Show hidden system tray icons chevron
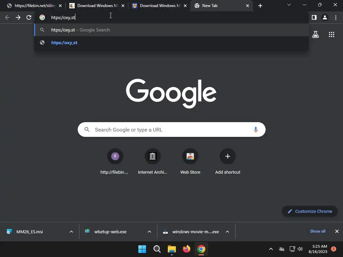Image resolution: width=343 pixels, height=257 pixels. click(x=271, y=249)
